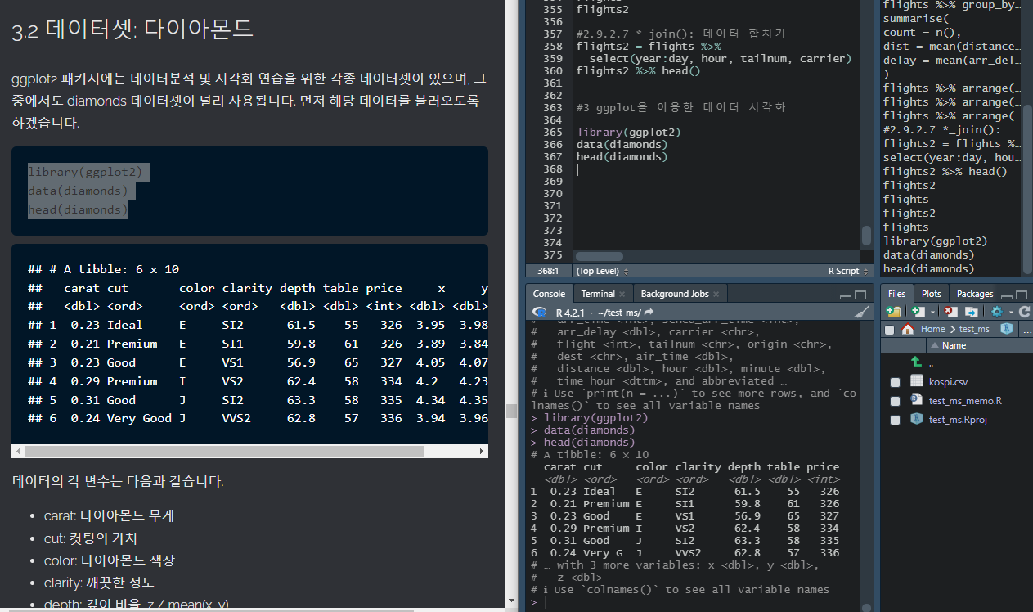
Task: Create a new blank file in Files pane
Action: [x=918, y=312]
